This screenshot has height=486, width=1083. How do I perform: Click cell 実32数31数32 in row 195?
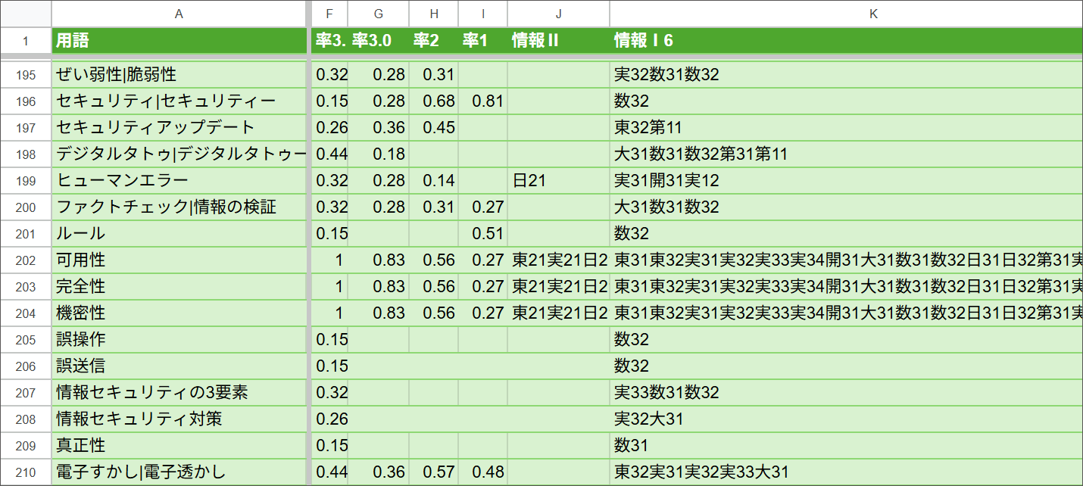coord(846,74)
